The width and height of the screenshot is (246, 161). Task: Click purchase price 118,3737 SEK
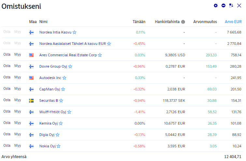(x=174, y=101)
